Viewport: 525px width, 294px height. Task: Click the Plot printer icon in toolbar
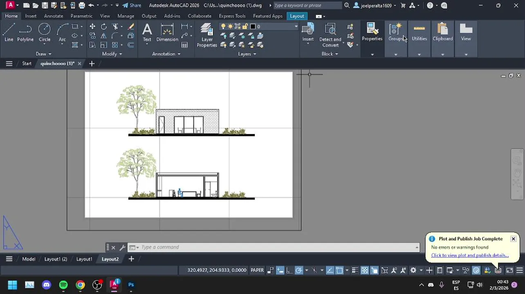pos(82,5)
